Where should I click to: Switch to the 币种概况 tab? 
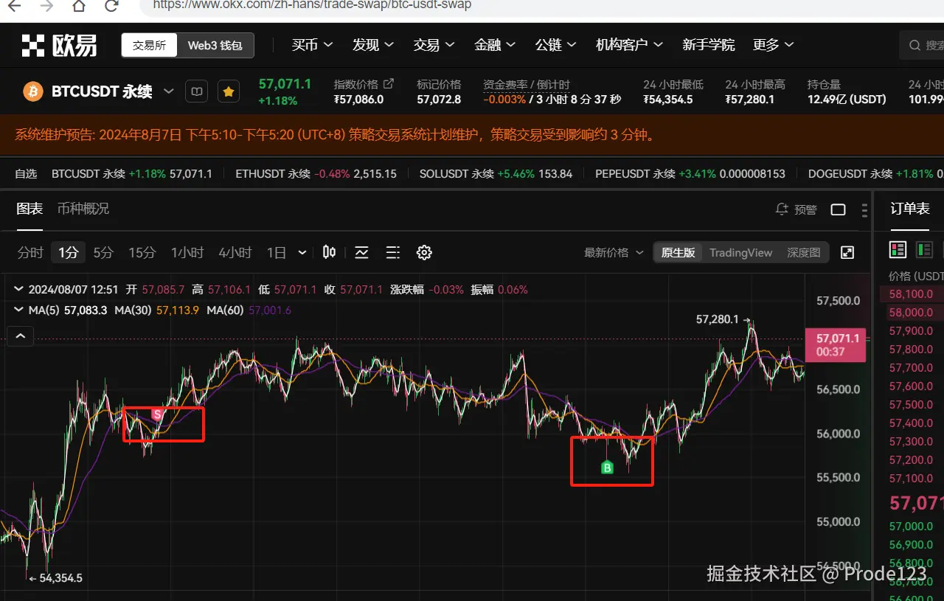tap(83, 209)
